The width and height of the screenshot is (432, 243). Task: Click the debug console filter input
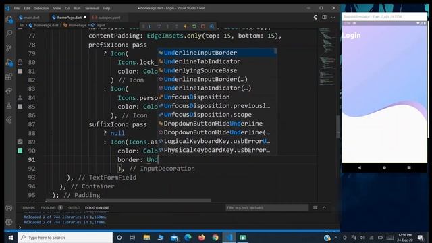(267, 207)
